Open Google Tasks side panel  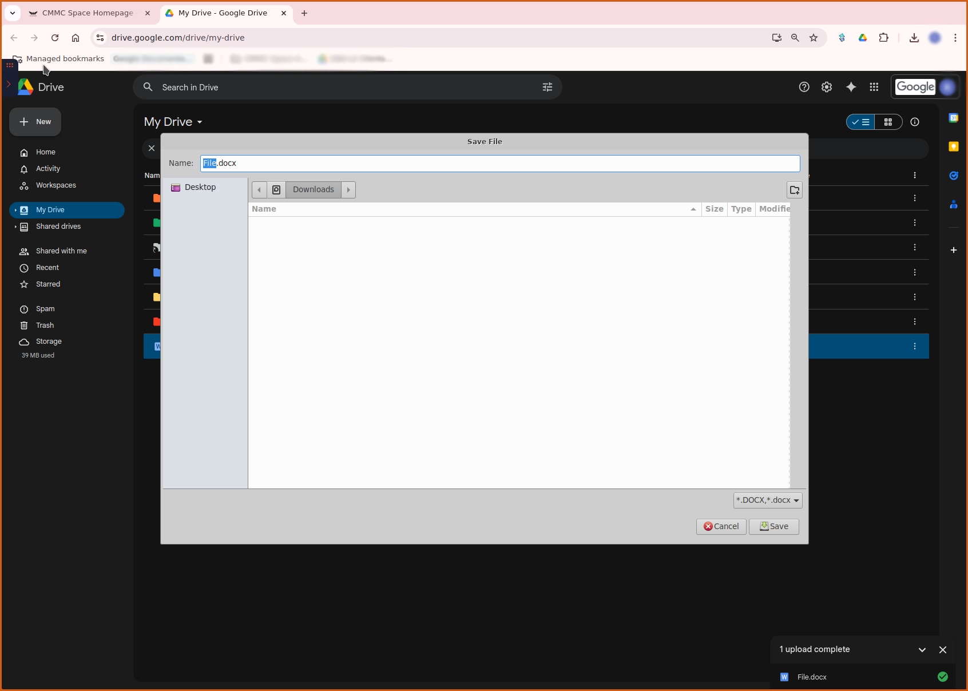[954, 176]
